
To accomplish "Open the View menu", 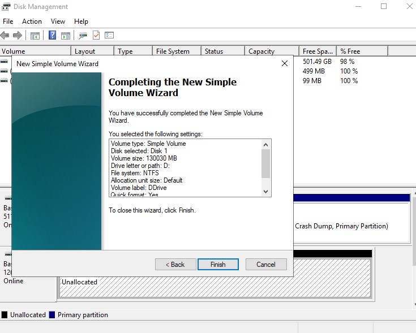I will [x=58, y=21].
